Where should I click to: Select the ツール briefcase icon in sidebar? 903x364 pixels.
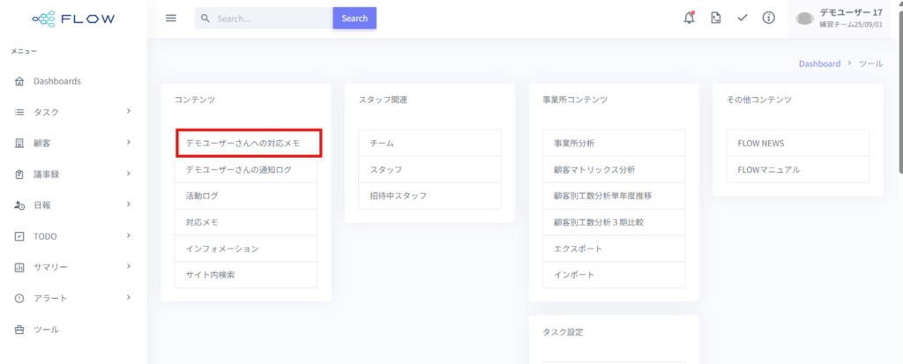[19, 330]
